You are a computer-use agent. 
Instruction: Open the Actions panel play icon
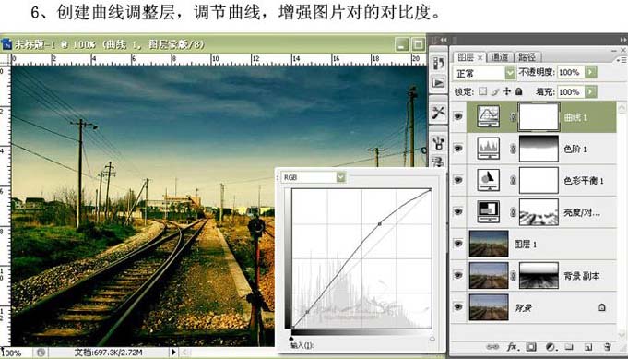[x=439, y=82]
